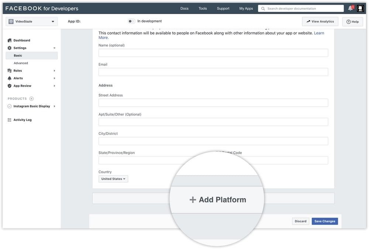Click the search magnifier icon
Screen dimensions: 369x249
[x=263, y=8]
